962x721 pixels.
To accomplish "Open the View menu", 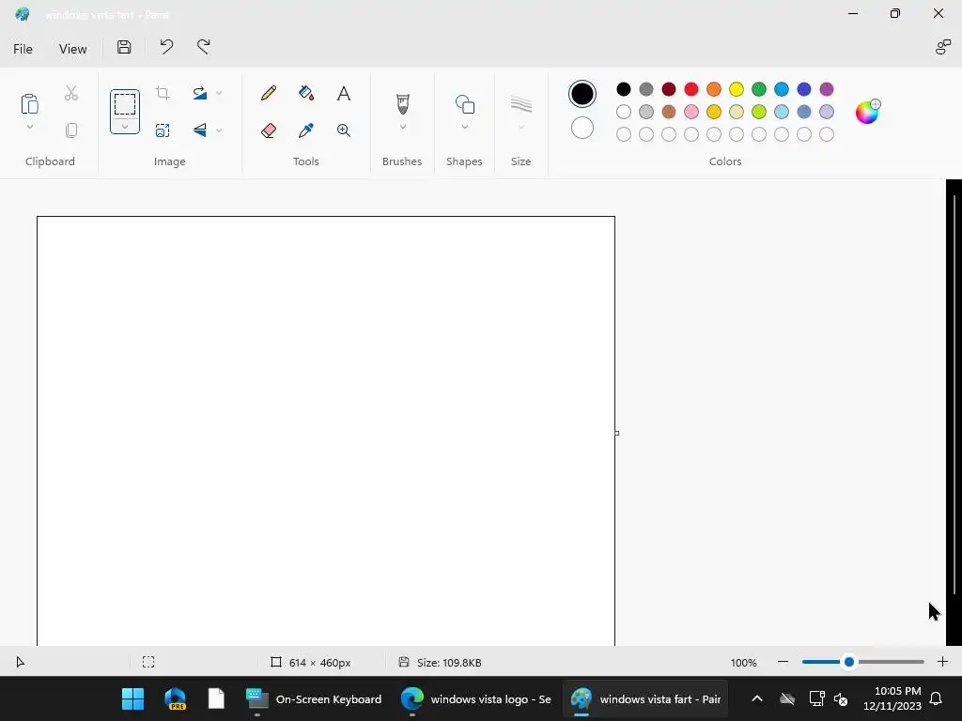I will click(72, 49).
